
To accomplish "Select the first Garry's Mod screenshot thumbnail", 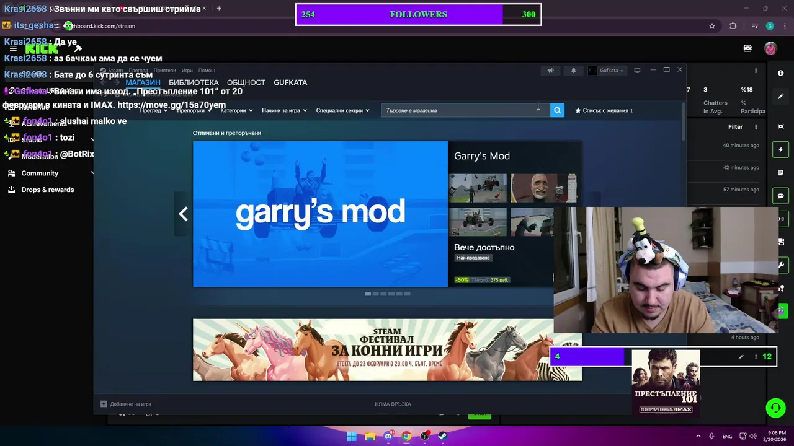I will click(478, 188).
